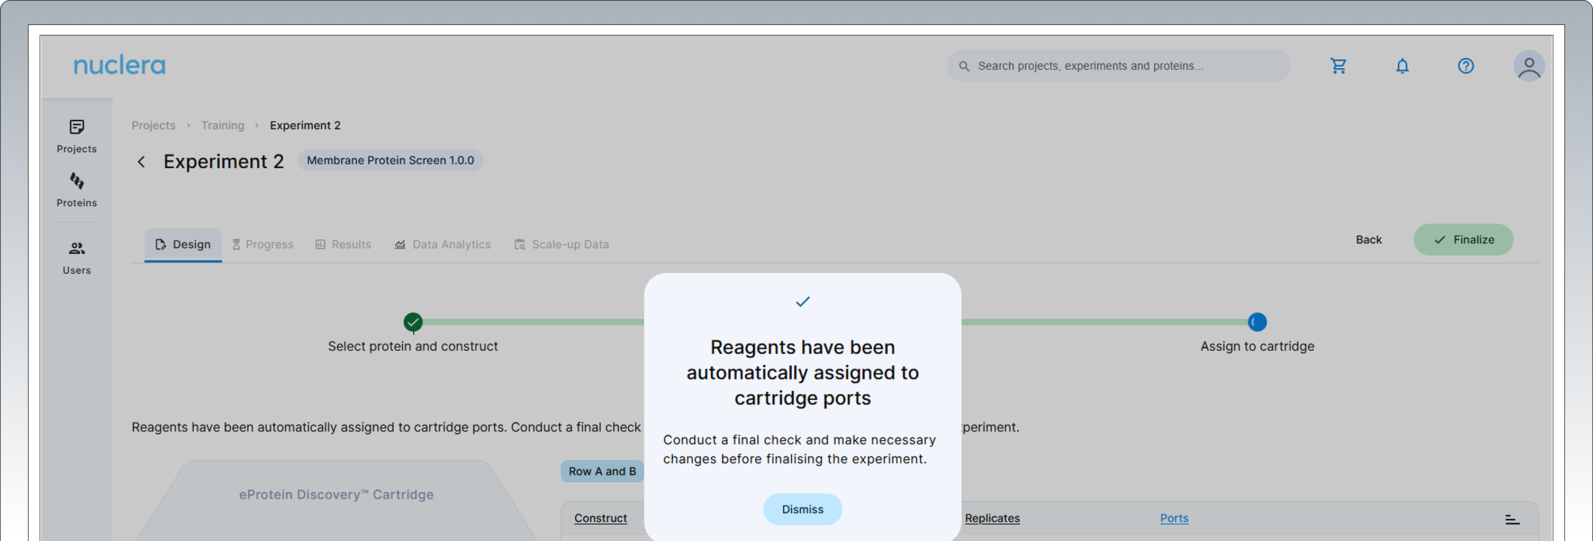Click 'Select protein and construct' step label
The image size is (1593, 541).
coord(412,346)
